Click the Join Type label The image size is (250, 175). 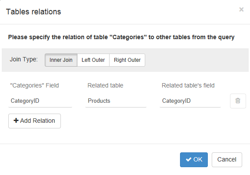pyautogui.click(x=24, y=60)
